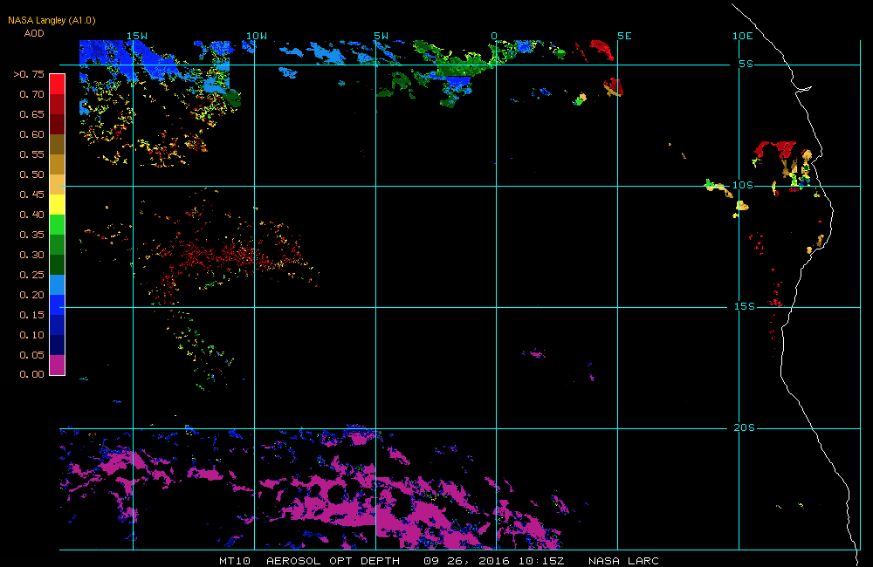Screen dimensions: 873x567
Task: Click the '0.70' legend value
Action: click(x=31, y=94)
